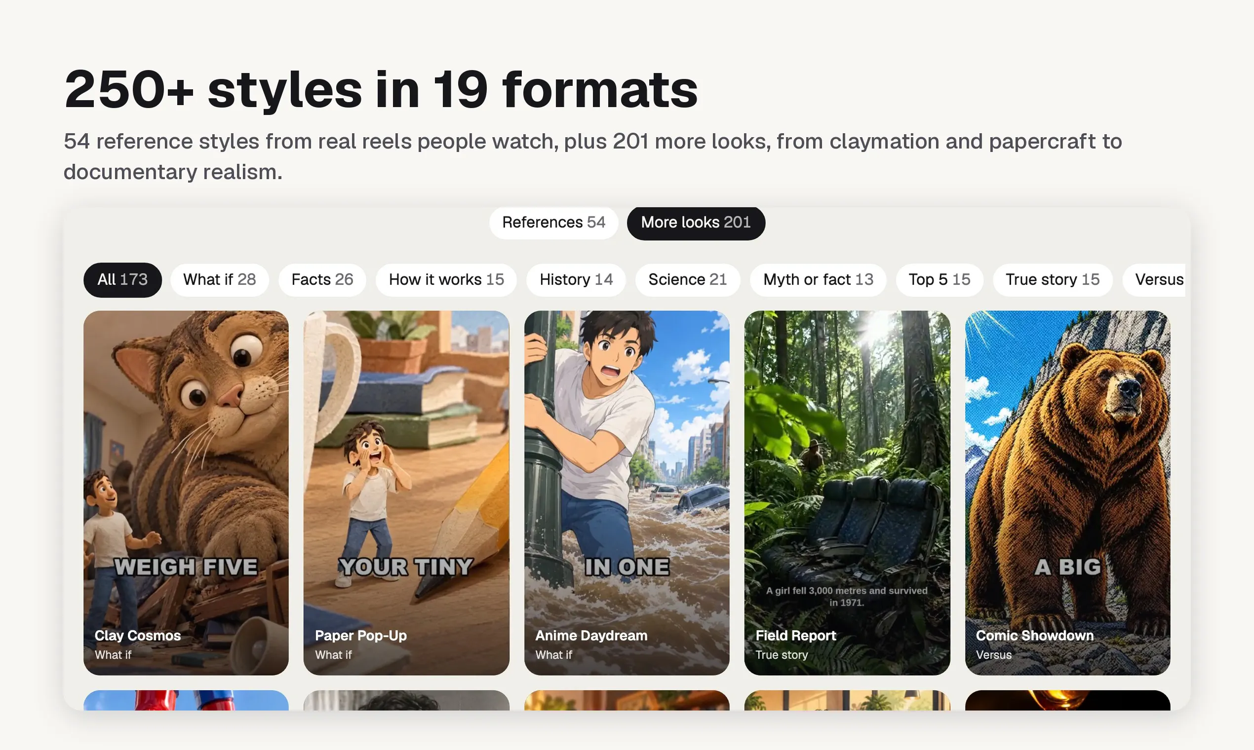
Task: Open the Comic Showdown style card
Action: 1068,493
